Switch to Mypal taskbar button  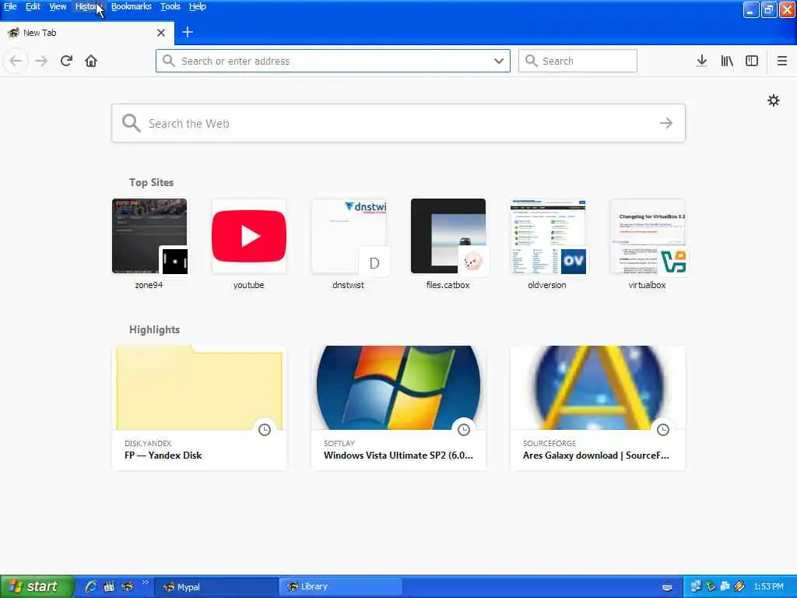[216, 587]
